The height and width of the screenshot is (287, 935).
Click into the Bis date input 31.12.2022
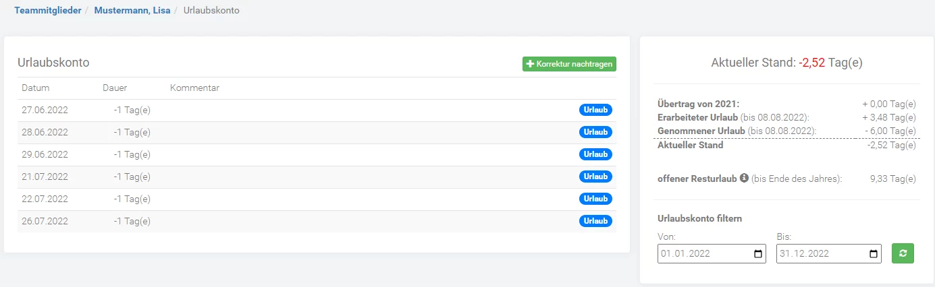829,254
